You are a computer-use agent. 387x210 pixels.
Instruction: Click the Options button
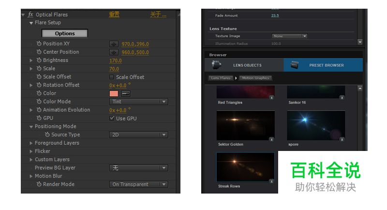point(65,33)
